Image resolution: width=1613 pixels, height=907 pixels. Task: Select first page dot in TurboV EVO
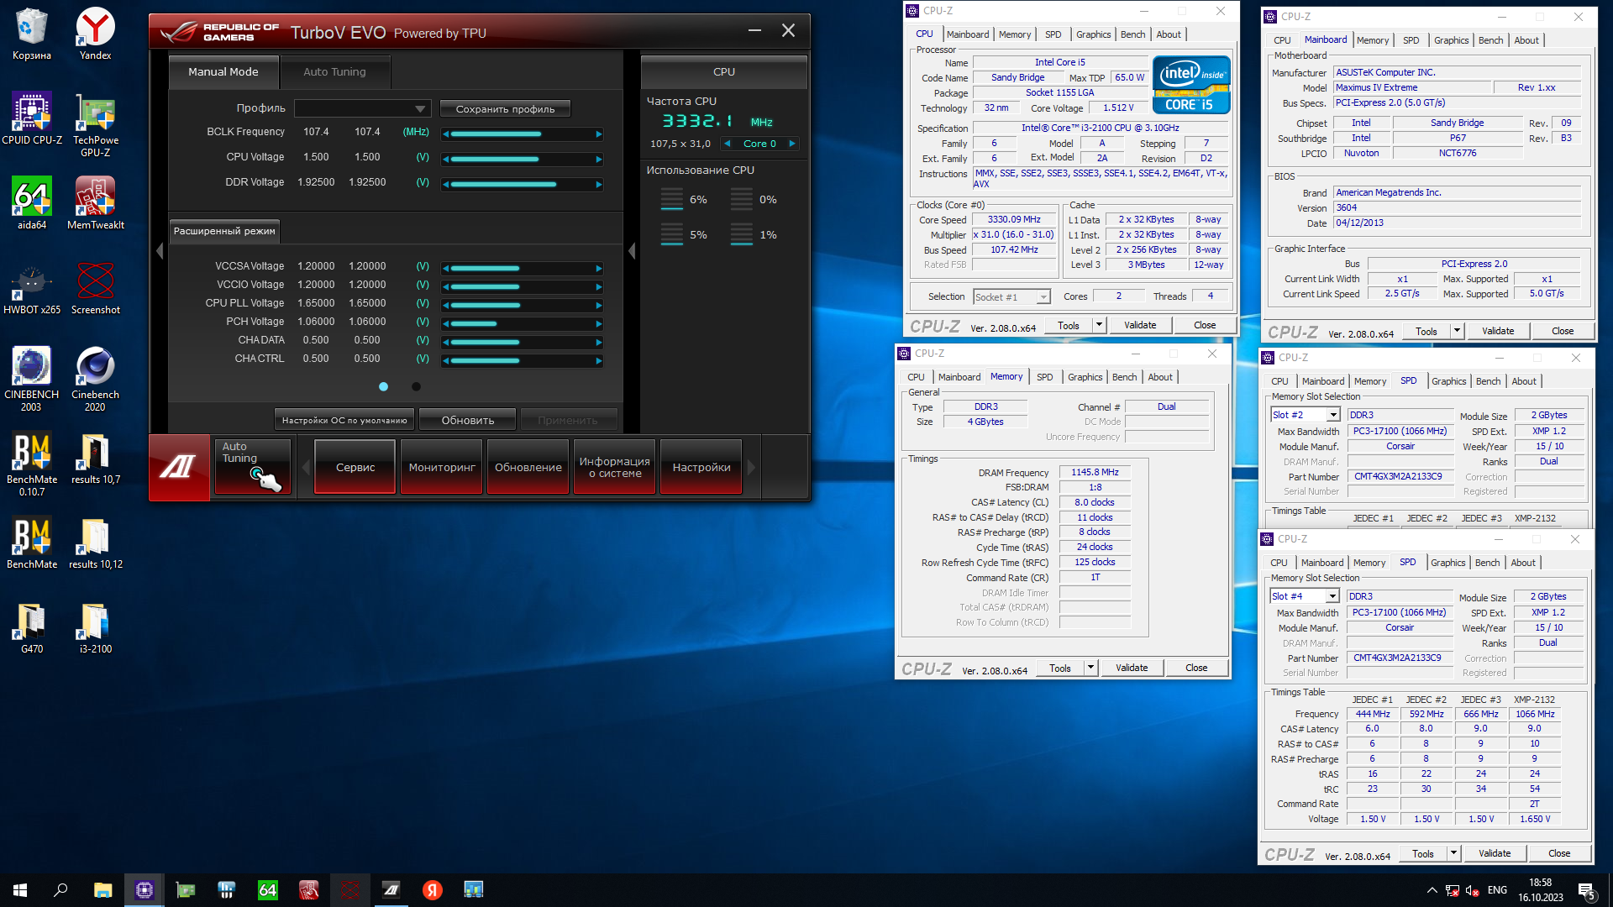point(383,386)
